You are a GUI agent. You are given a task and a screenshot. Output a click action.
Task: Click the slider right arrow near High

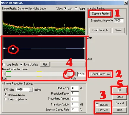[75, 74]
